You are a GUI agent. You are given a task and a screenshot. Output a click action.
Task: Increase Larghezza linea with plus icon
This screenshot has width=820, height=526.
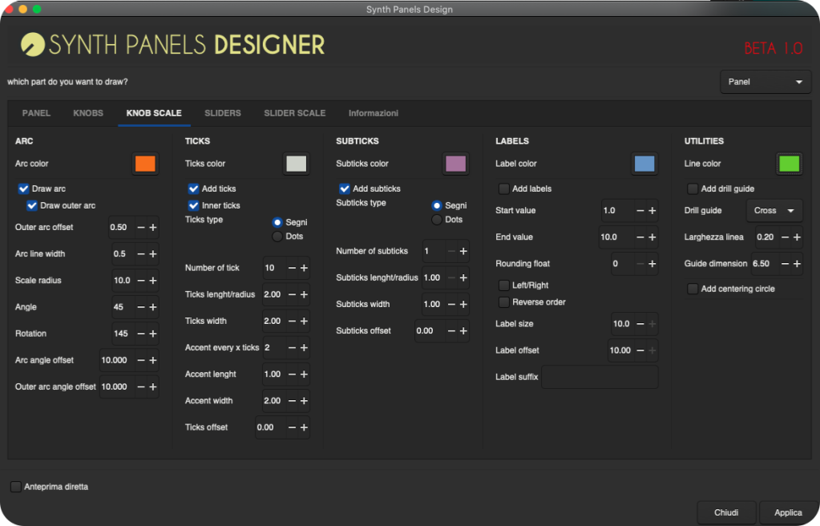click(x=796, y=237)
